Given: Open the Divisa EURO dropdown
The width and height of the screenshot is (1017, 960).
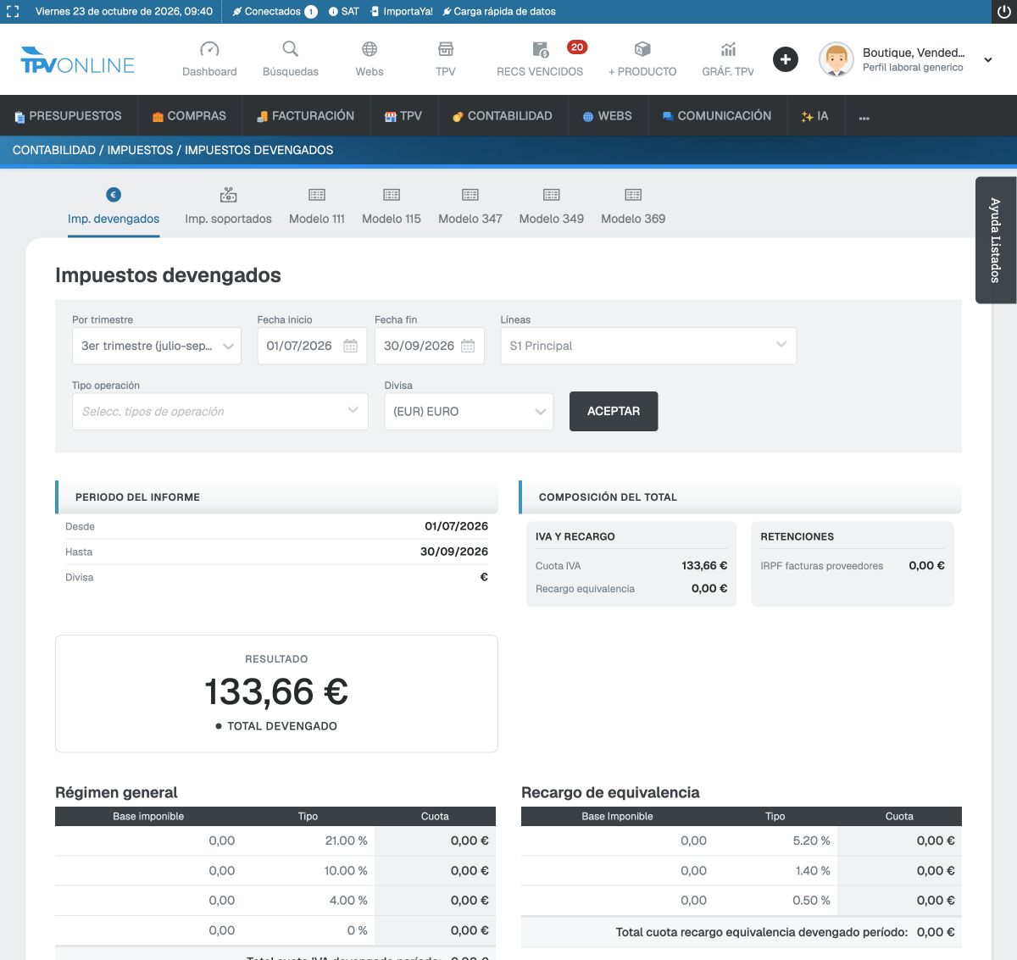Looking at the screenshot, I should tap(469, 412).
